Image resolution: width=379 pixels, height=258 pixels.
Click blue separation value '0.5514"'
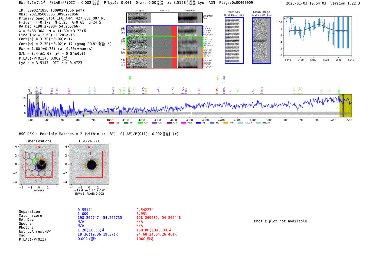(x=85, y=210)
